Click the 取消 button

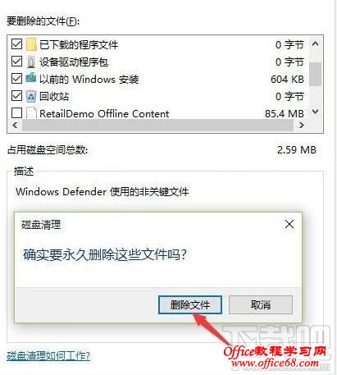pos(261,304)
